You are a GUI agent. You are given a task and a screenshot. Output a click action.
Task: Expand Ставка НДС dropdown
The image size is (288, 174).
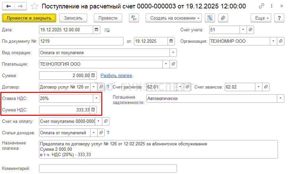(97, 98)
